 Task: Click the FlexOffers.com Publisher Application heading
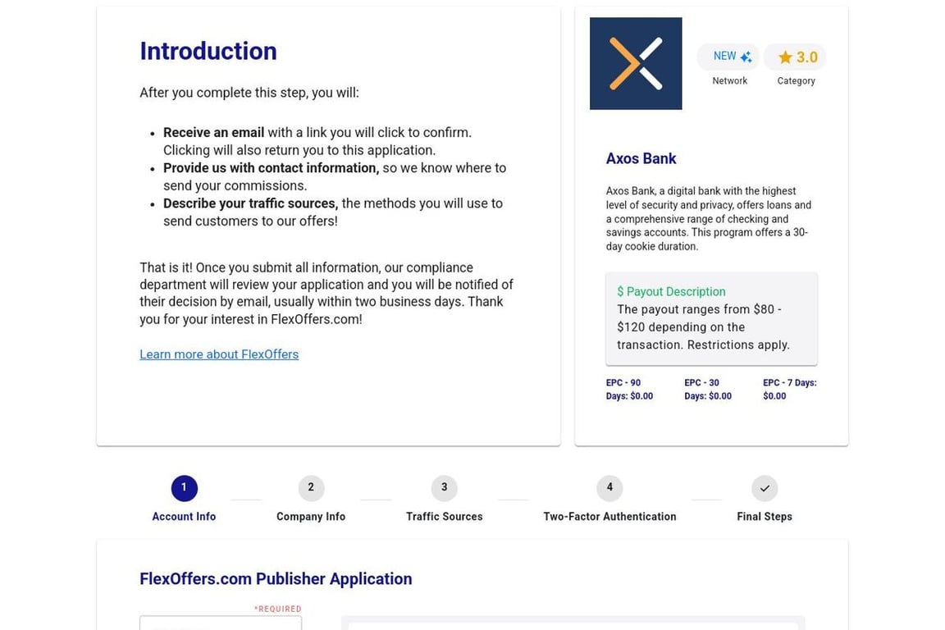276,579
